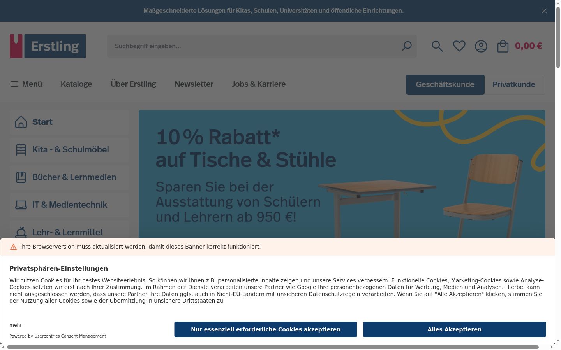Close the top announcement banner
The image size is (561, 350).
pyautogui.click(x=544, y=11)
